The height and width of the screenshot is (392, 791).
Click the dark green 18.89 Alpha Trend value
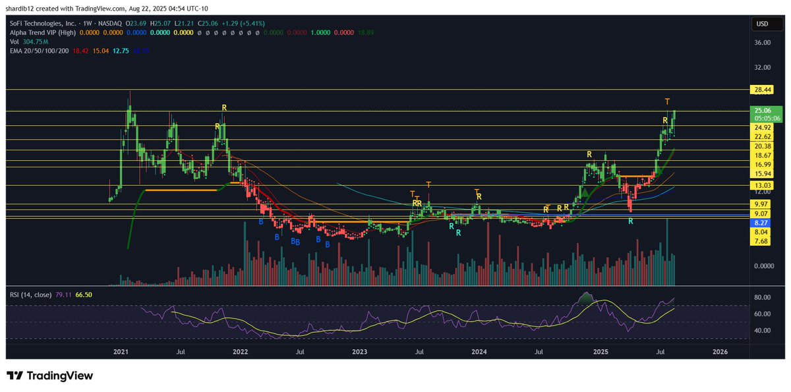tap(366, 34)
